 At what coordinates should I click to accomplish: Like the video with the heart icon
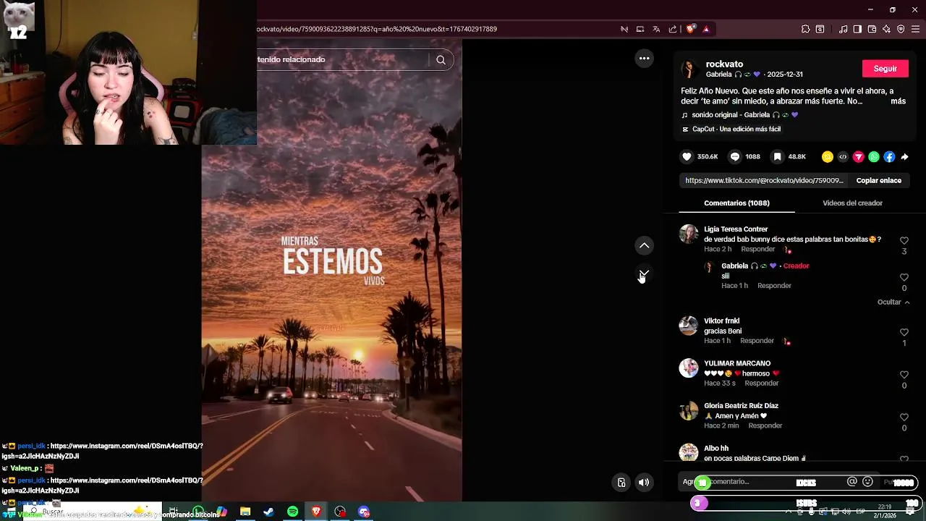click(x=687, y=156)
